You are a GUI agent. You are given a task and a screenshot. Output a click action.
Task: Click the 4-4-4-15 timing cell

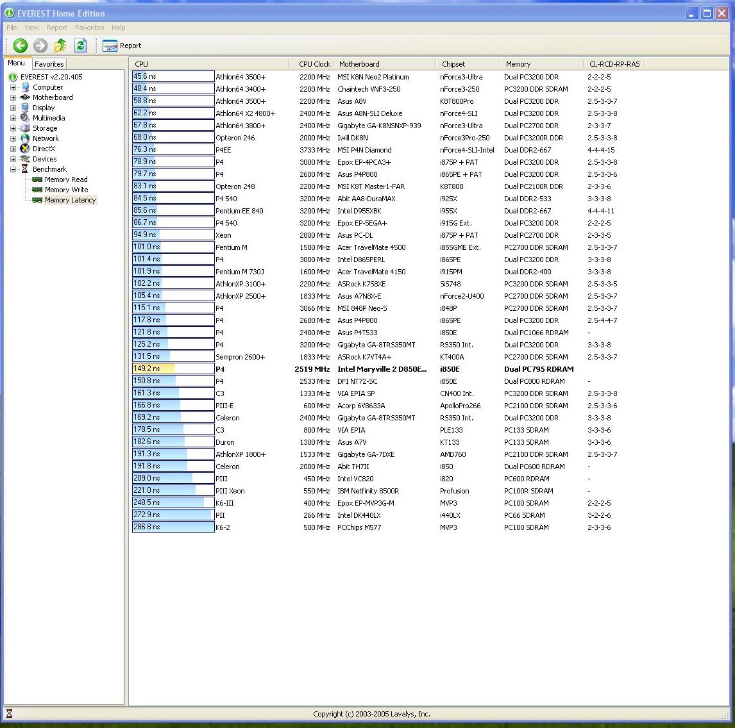click(601, 150)
